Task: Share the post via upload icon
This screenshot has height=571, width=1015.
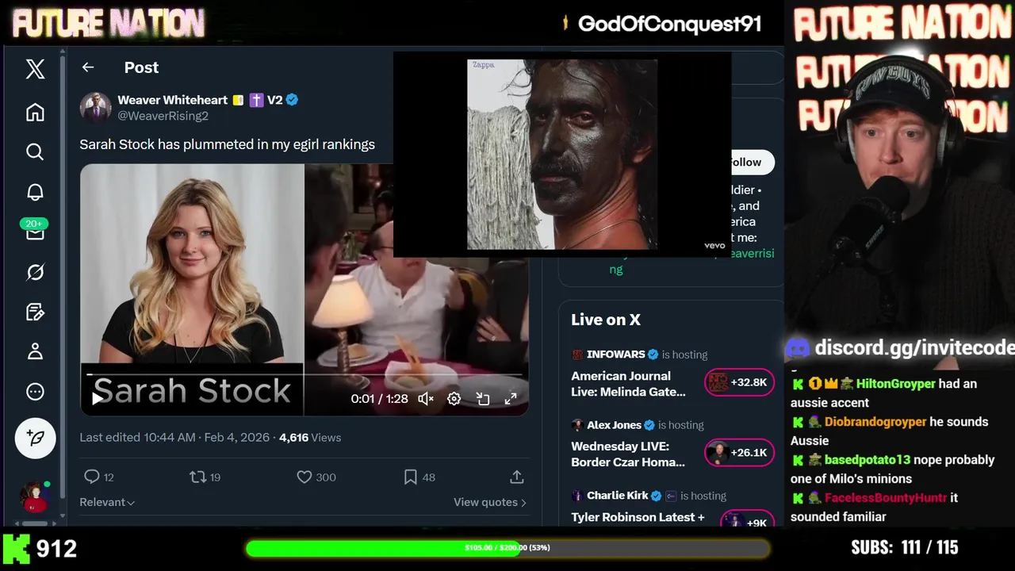Action: coord(516,477)
